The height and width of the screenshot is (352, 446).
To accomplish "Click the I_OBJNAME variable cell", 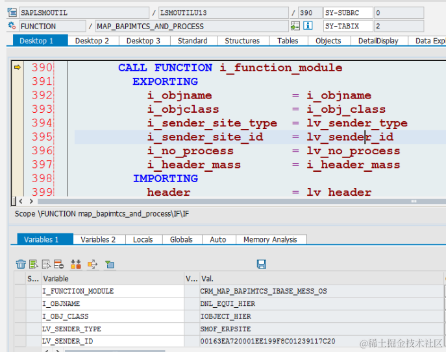I will [x=113, y=303].
